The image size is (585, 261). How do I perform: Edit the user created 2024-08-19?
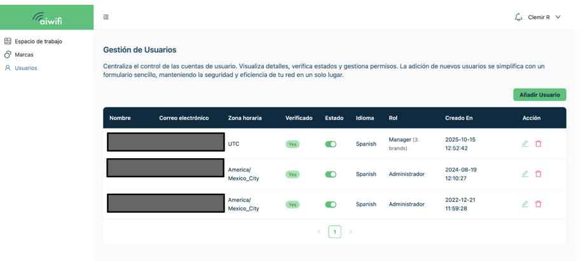click(x=525, y=174)
